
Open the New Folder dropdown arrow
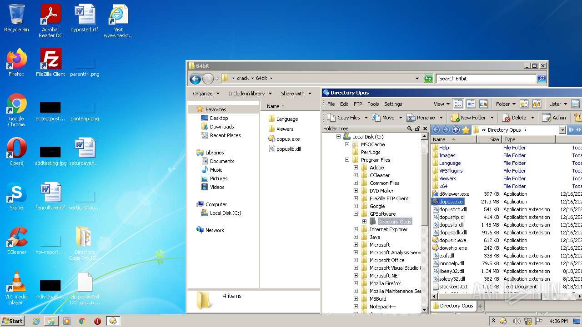click(x=492, y=118)
